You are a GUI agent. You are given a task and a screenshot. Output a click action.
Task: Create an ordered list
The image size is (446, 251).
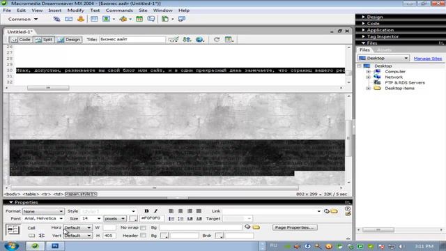pos(180,218)
